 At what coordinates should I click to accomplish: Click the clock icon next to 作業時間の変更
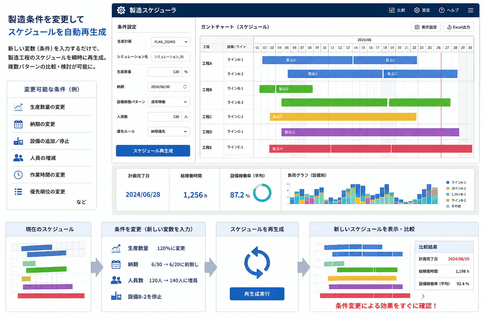coord(18,175)
